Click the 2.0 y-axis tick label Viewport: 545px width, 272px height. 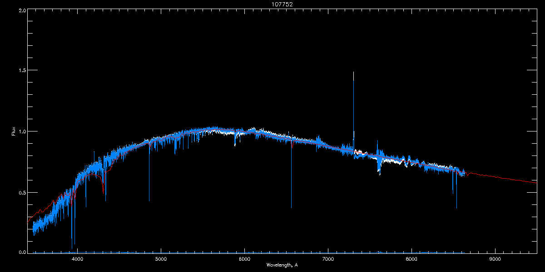[x=22, y=10]
